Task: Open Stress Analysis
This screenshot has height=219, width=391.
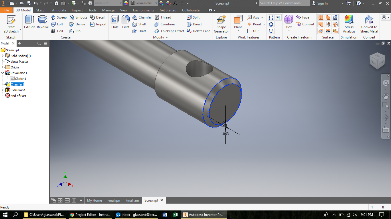Action: 349,24
